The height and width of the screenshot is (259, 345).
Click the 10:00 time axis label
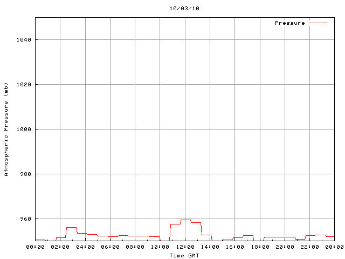pyautogui.click(x=160, y=247)
